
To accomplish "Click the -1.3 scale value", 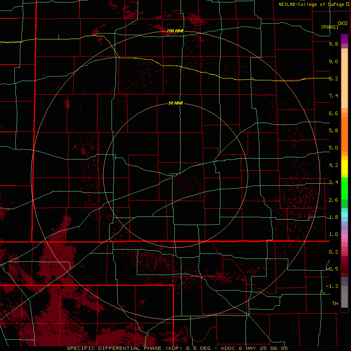I will [332, 286].
